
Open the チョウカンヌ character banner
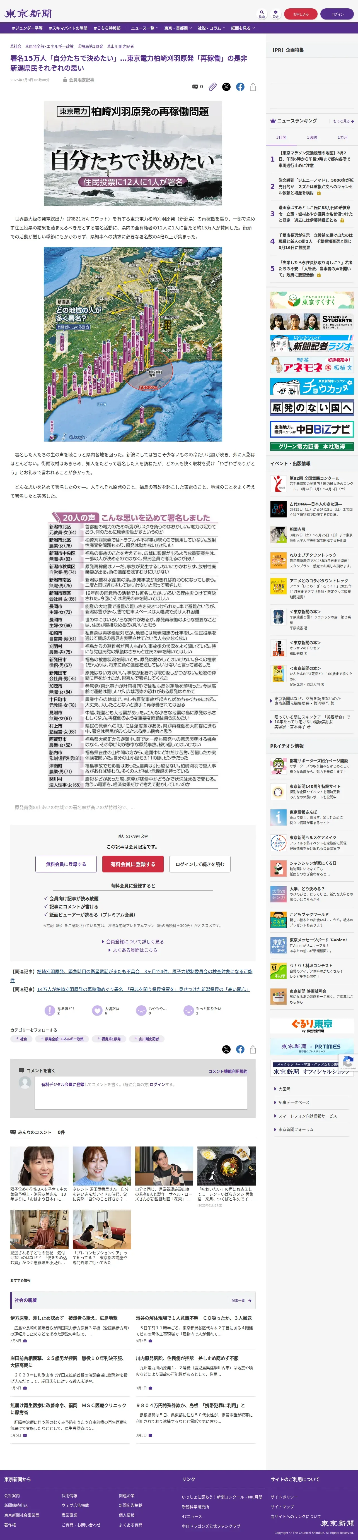pyautogui.click(x=311, y=386)
